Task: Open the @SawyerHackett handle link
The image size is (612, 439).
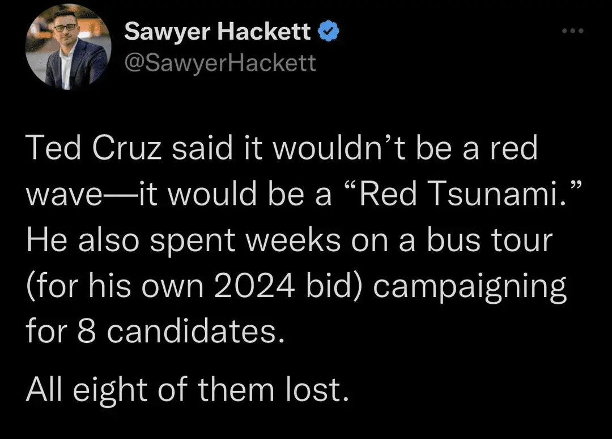Action: pyautogui.click(x=220, y=62)
